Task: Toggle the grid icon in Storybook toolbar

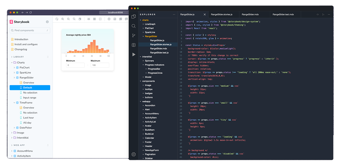Action: tap(94, 19)
